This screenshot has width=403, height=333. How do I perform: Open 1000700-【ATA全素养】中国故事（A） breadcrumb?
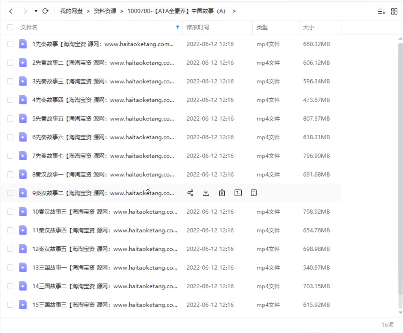click(176, 11)
